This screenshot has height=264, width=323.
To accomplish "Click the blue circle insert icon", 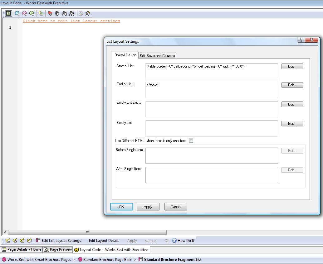I will coord(17,13).
